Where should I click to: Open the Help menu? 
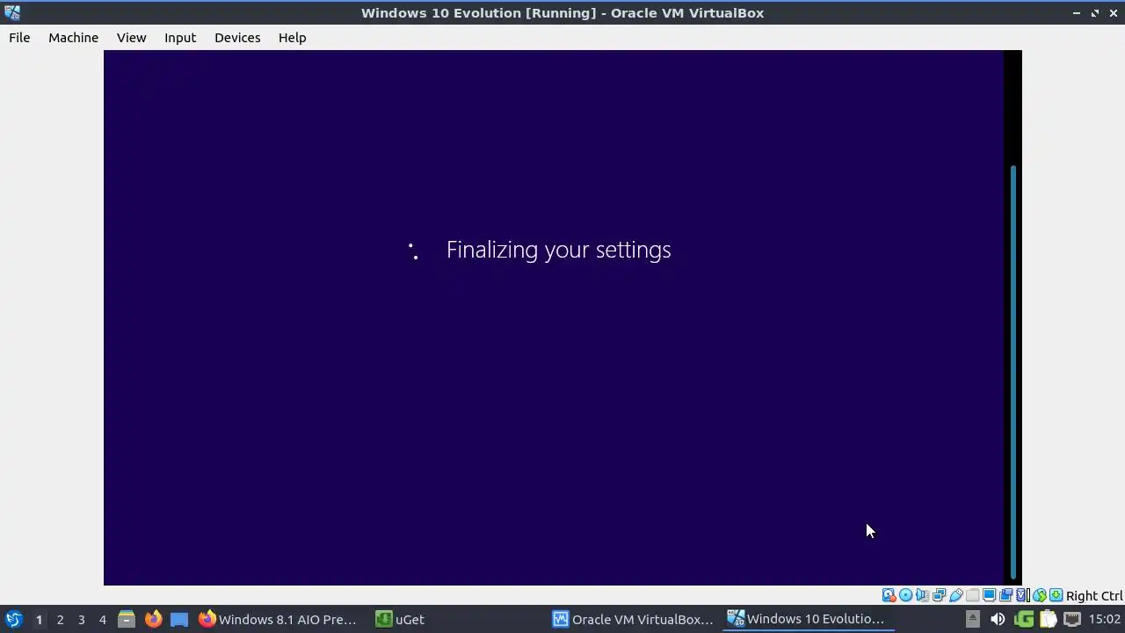(292, 38)
